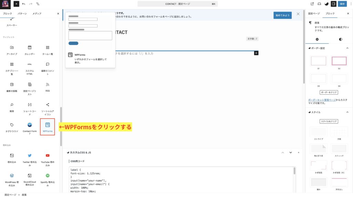Click the undo arrow in top toolbar
This screenshot has width=353, height=197.
[23, 4]
